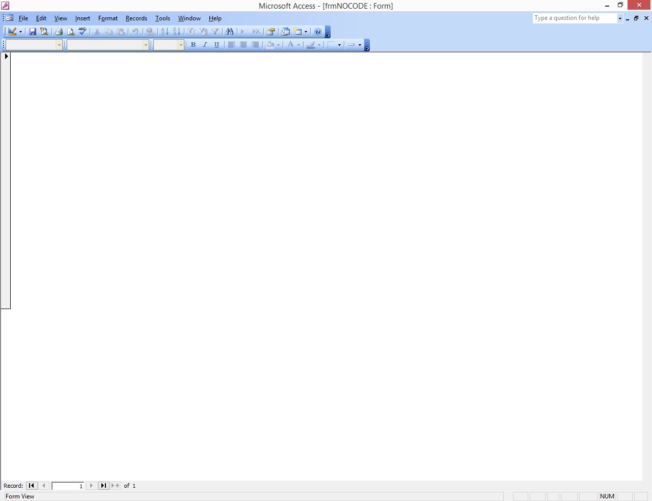
Task: Apply Fill/Back Color bucket
Action: point(270,45)
